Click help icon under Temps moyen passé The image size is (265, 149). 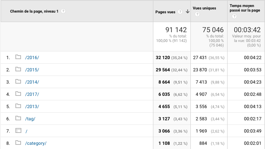click(x=234, y=17)
